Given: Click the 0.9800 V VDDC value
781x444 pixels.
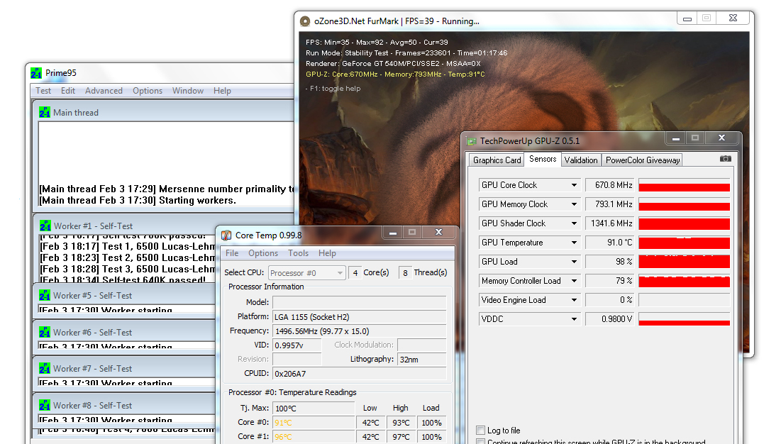Looking at the screenshot, I should [x=609, y=320].
